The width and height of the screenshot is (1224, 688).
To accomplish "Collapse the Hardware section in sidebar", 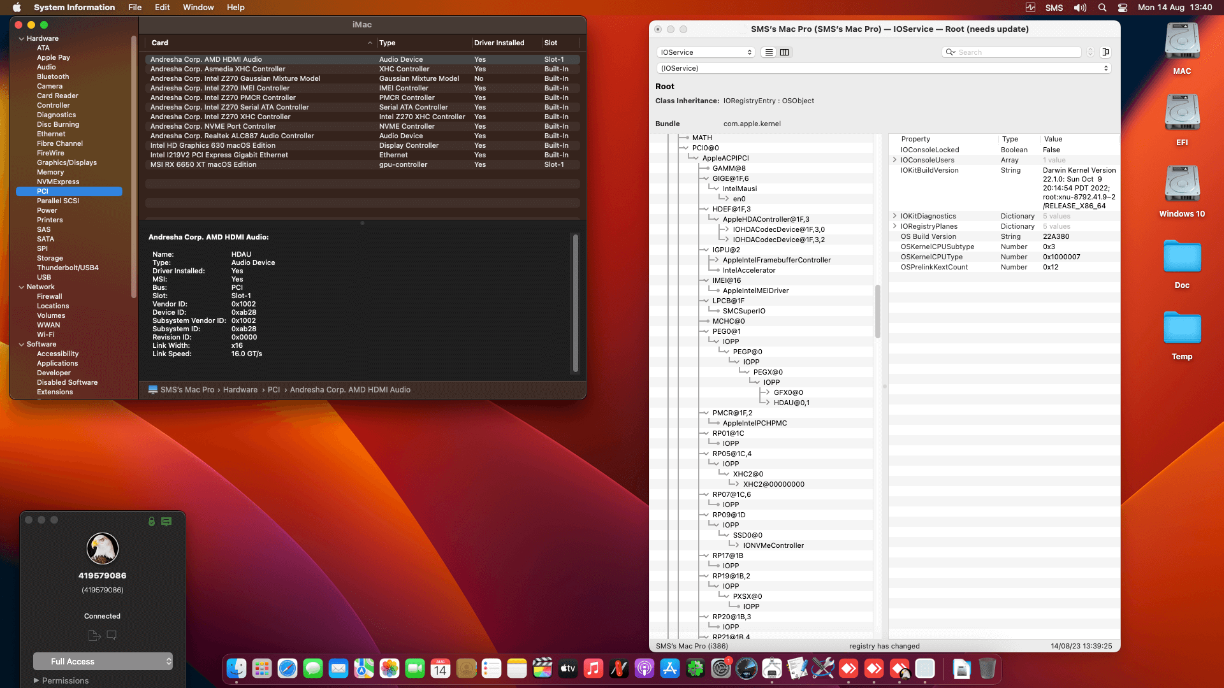I will click(22, 38).
